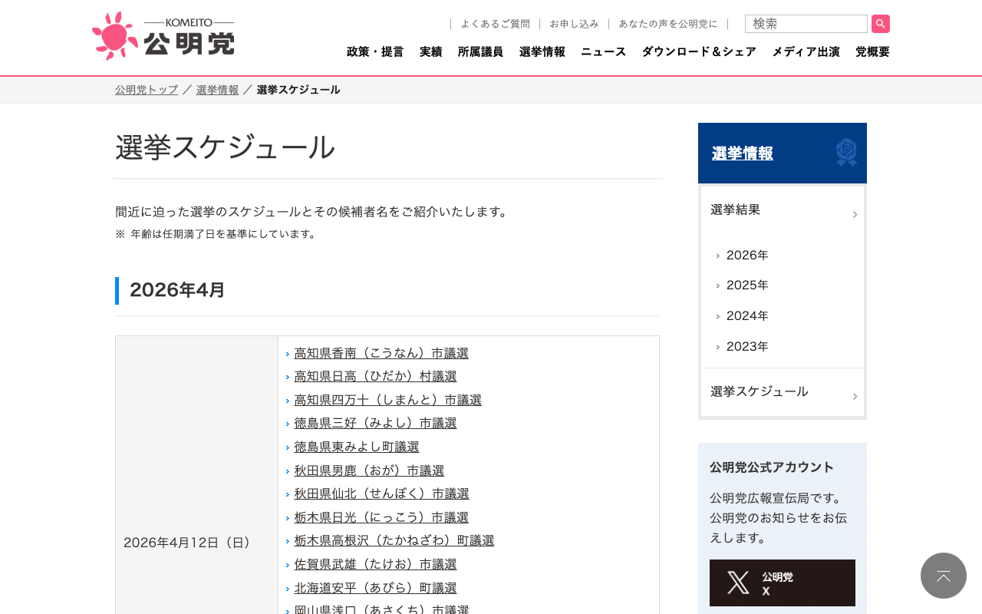Select 2025年 election results
The image size is (982, 614).
click(x=747, y=286)
